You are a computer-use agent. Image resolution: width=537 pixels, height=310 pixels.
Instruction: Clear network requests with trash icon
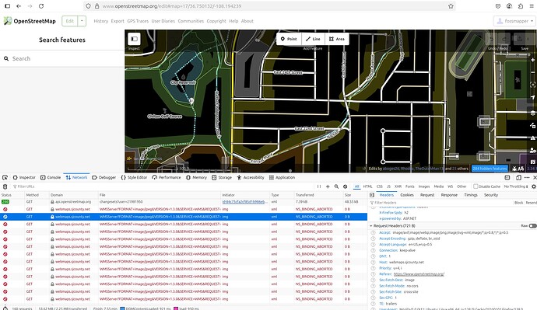pos(5,186)
